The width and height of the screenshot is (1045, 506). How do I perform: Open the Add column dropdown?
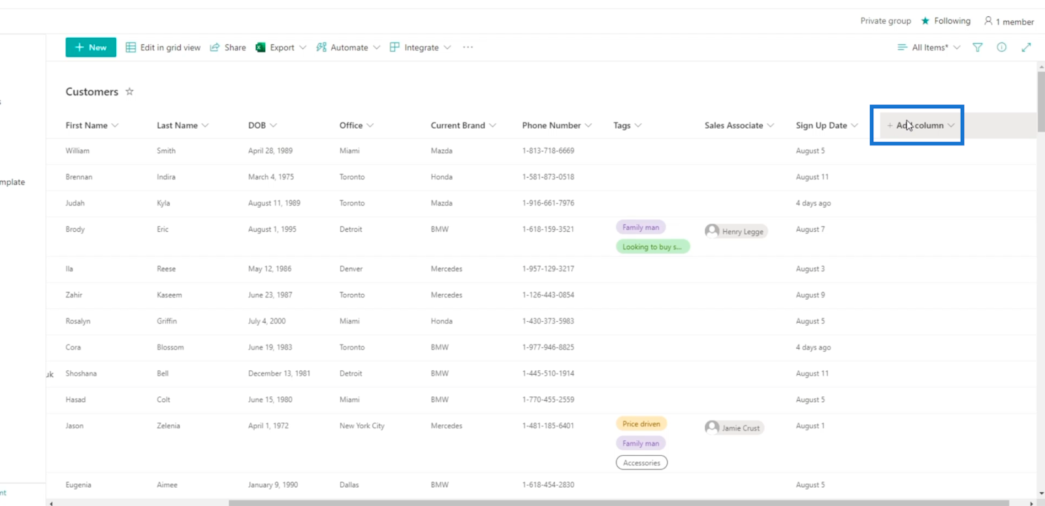920,125
